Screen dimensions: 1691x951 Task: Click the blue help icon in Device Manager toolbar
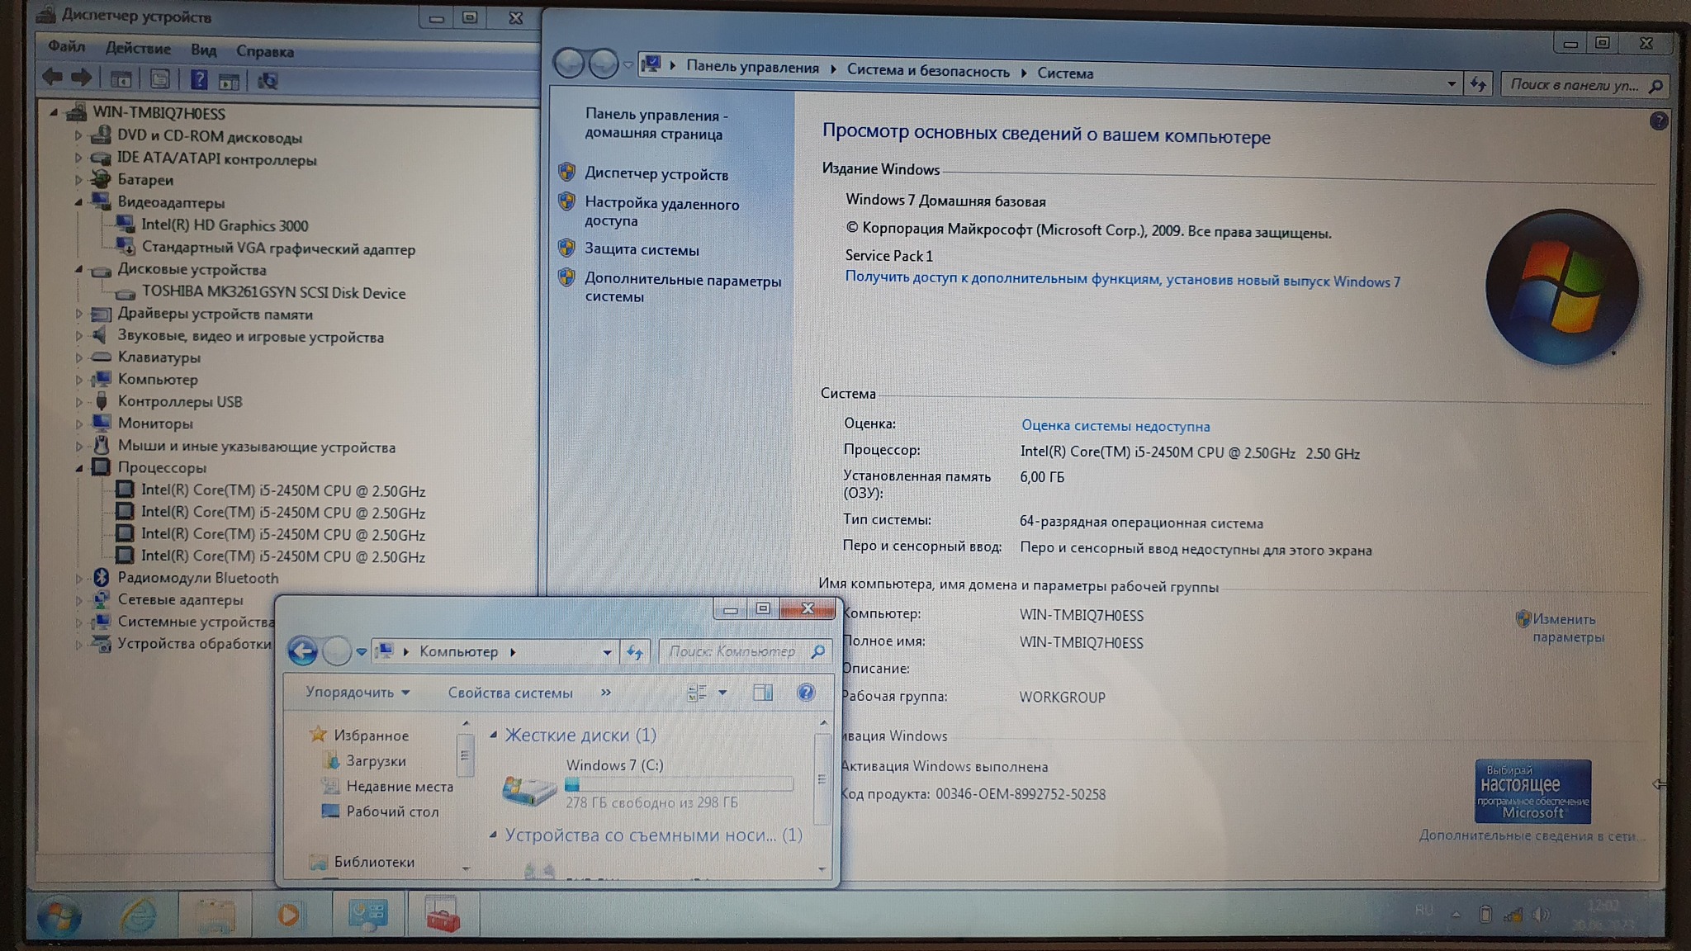coord(199,80)
